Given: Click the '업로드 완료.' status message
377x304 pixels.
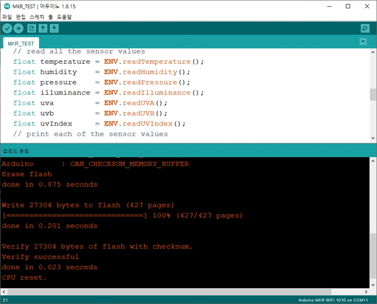Looking at the screenshot, I should 16,151.
